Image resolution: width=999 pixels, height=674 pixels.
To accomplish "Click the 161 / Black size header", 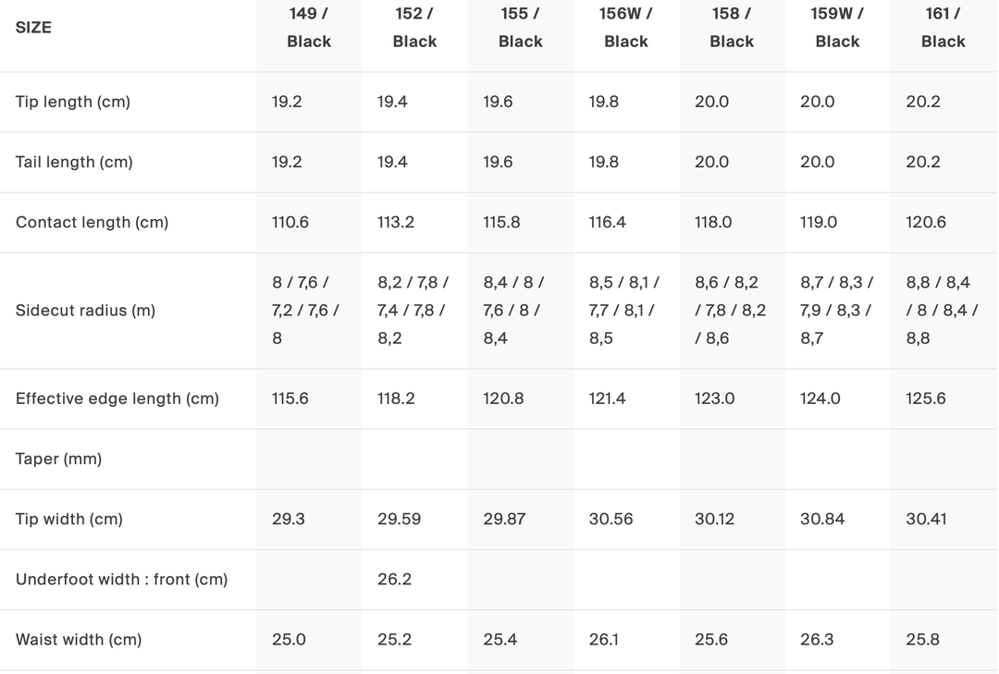I will tap(943, 28).
